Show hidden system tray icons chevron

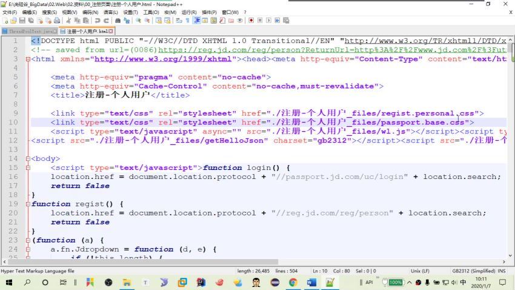(x=409, y=283)
